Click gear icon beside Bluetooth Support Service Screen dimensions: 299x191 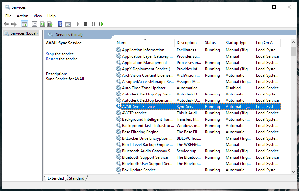tap(119, 157)
